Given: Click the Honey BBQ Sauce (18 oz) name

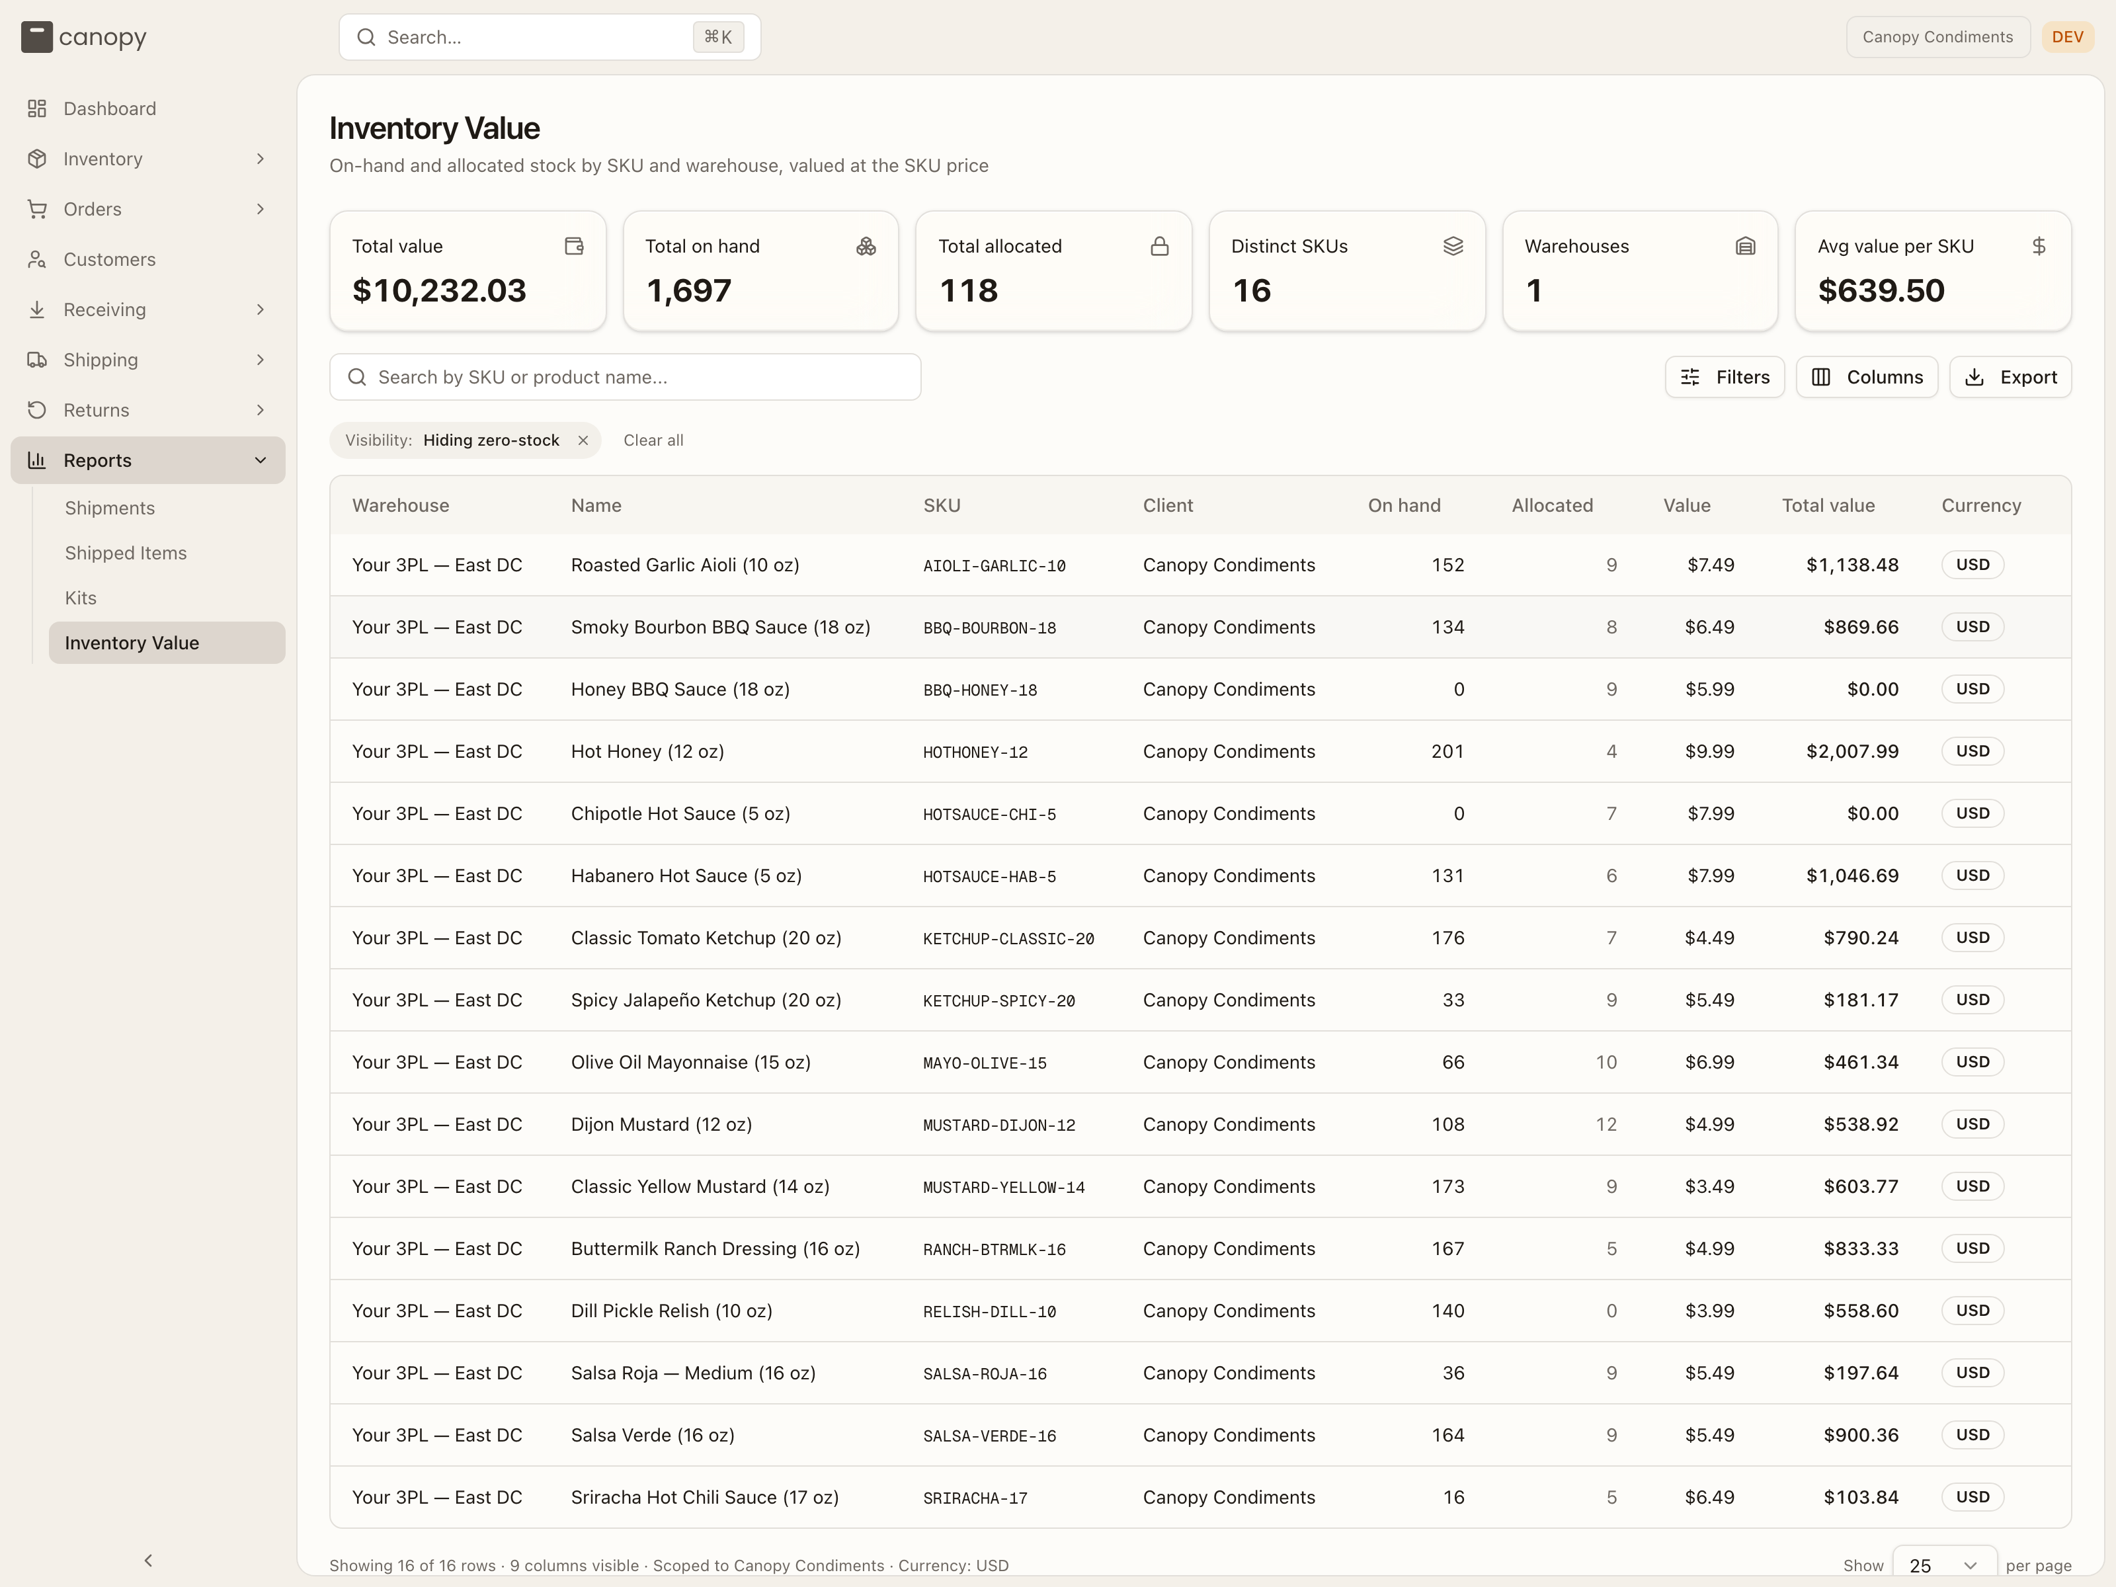Looking at the screenshot, I should coord(680,690).
